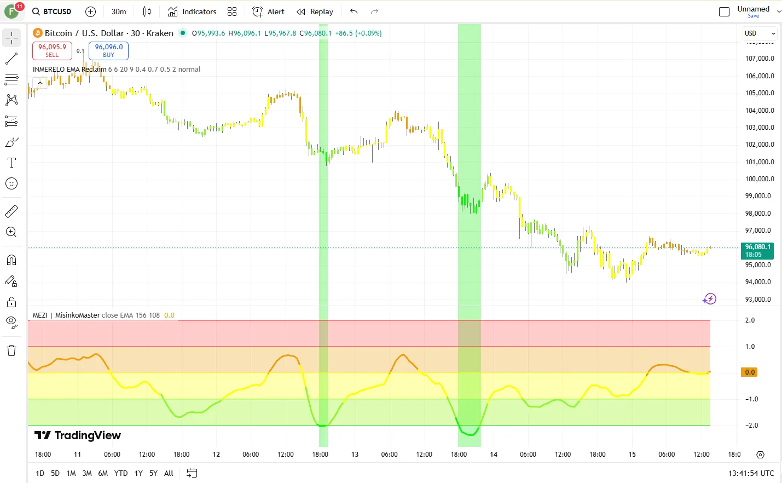This screenshot has width=782, height=483.
Task: Open the emoji and icons tool
Action: pos(11,183)
